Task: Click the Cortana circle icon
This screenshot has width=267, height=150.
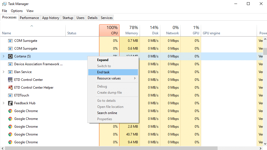Action: pyautogui.click(x=10, y=56)
